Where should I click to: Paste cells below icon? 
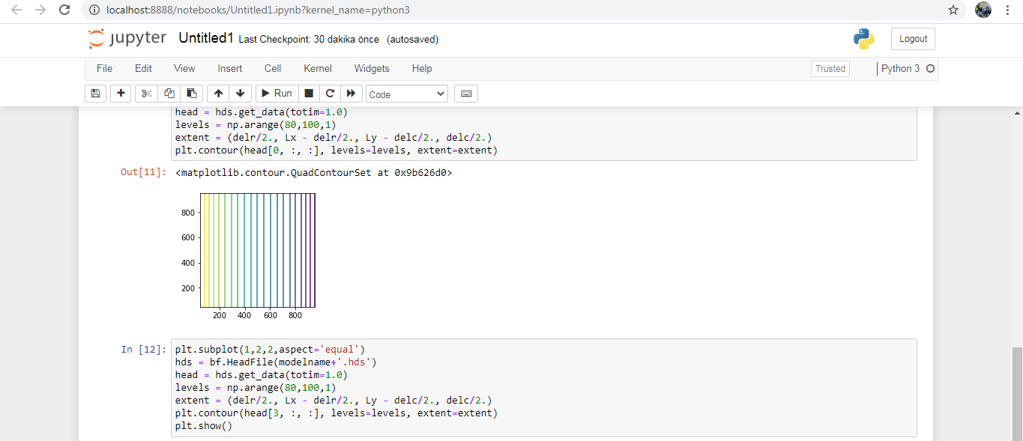pyautogui.click(x=192, y=94)
